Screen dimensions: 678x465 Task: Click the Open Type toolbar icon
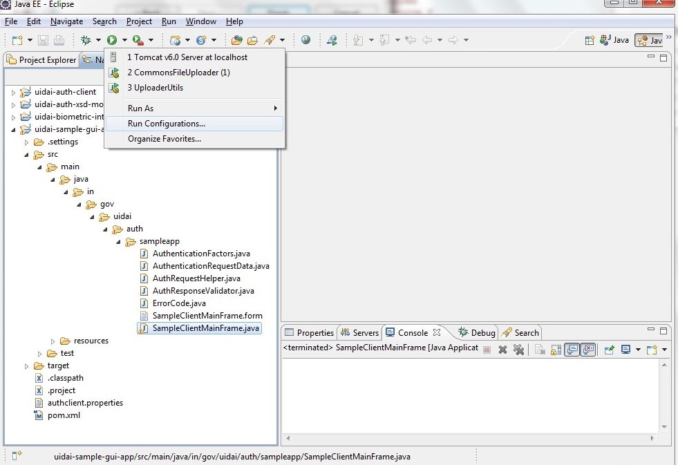(236, 40)
